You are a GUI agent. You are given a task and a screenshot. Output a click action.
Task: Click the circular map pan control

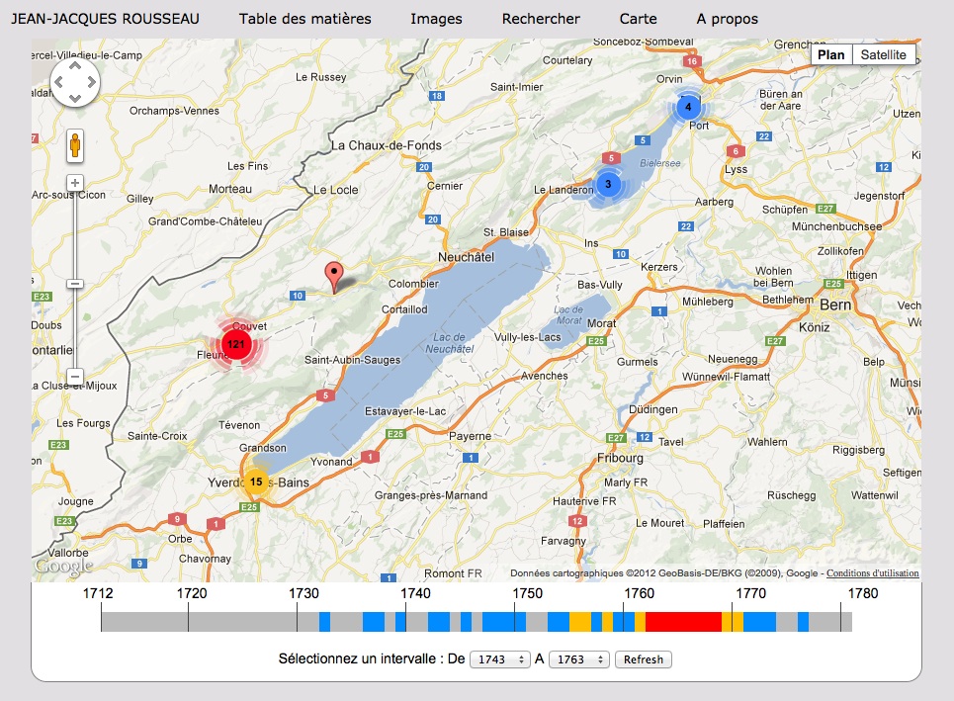[x=74, y=81]
